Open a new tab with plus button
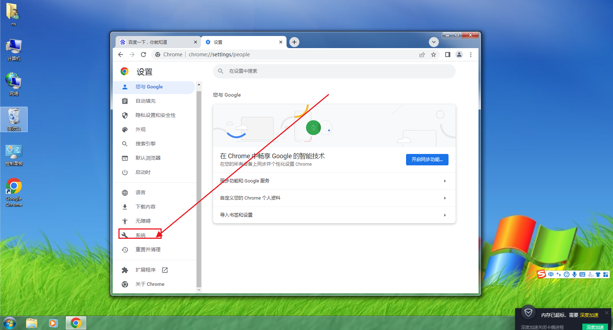 (x=294, y=42)
